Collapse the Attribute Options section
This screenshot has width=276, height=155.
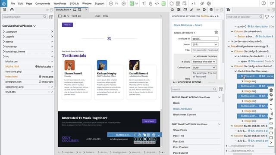(x=194, y=56)
